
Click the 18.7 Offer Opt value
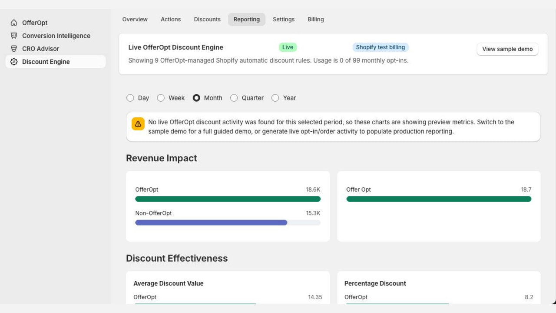tap(526, 190)
